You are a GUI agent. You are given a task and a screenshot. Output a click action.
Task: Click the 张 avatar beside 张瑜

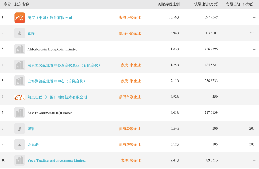coord(20,128)
